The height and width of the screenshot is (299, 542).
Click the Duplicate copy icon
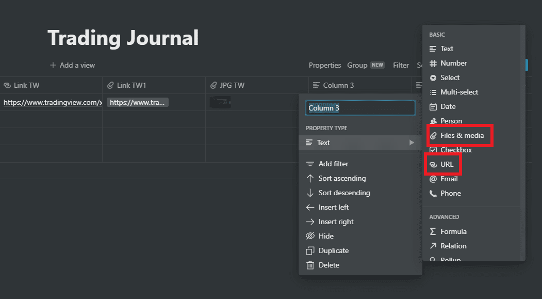pos(310,250)
